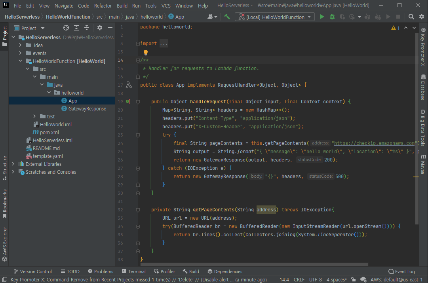The height and width of the screenshot is (283, 428).
Task: Click the Stop square button in toolbar
Action: [398, 17]
